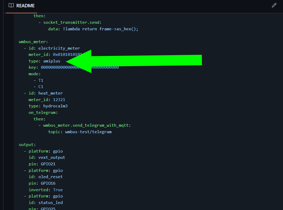Click the topic value wmbus-test/telegram
283x210 pixels.
point(88,132)
